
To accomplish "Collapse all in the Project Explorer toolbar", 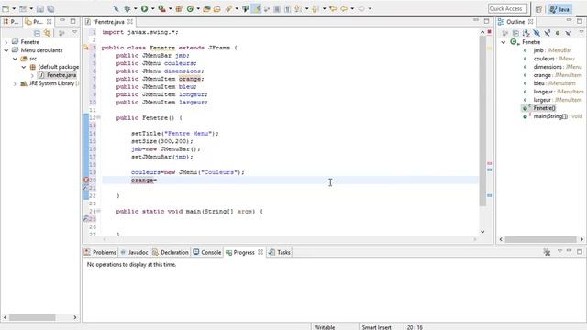I will click(37, 33).
